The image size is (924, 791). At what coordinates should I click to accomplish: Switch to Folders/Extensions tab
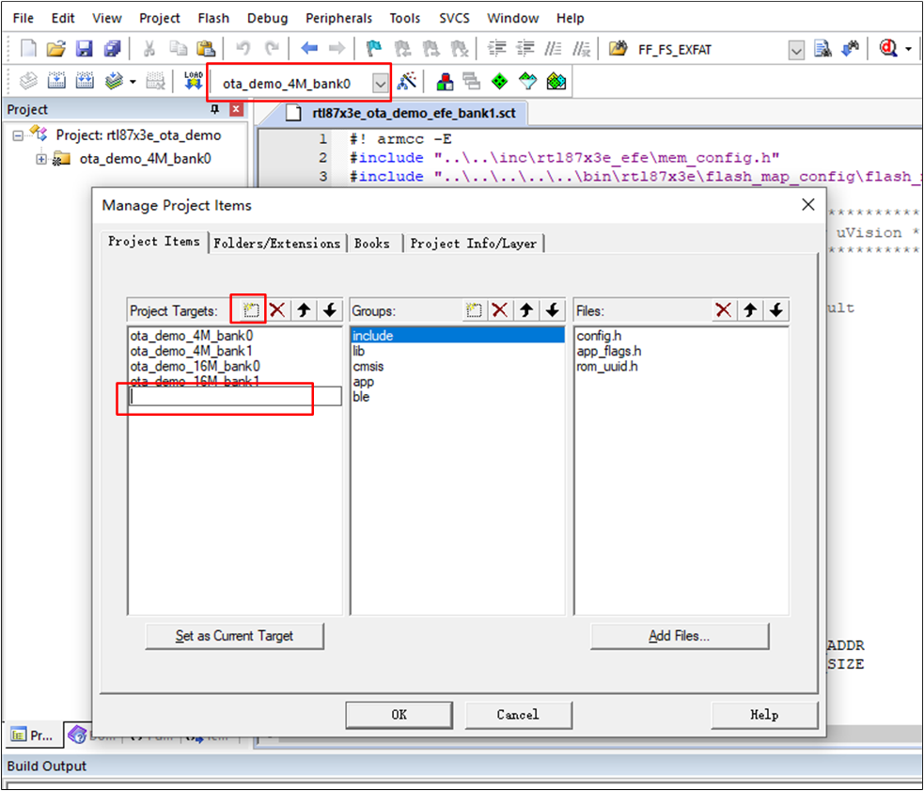coord(277,243)
